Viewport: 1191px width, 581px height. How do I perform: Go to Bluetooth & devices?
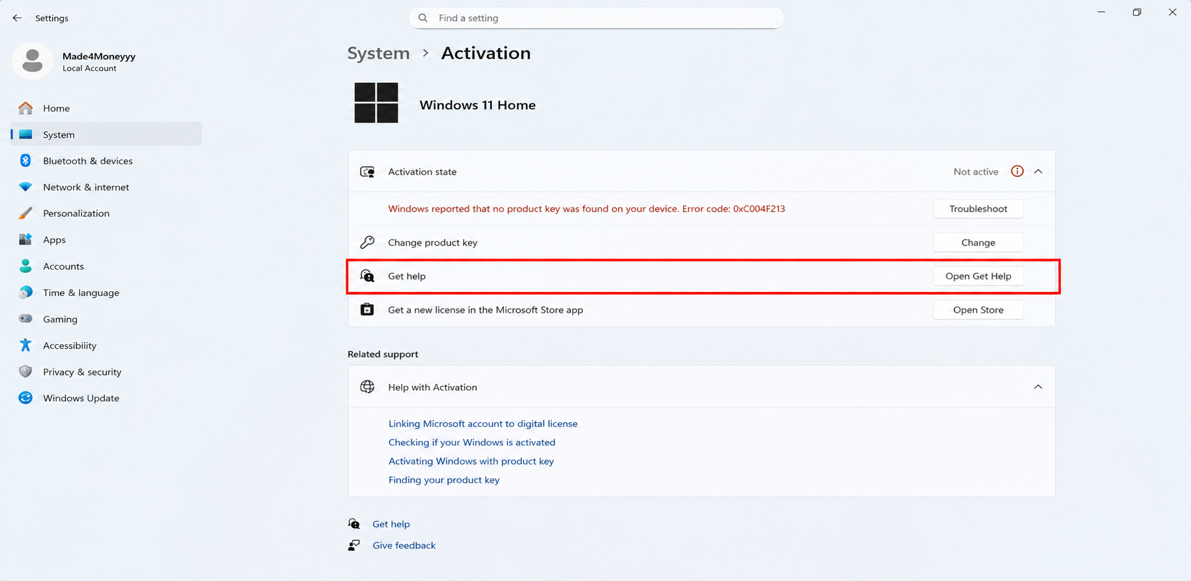[x=106, y=161]
